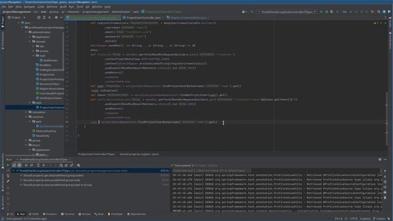Screen dimensions: 393x221
Task: Click the warnings indicator at editor top-right
Action: coord(376,23)
